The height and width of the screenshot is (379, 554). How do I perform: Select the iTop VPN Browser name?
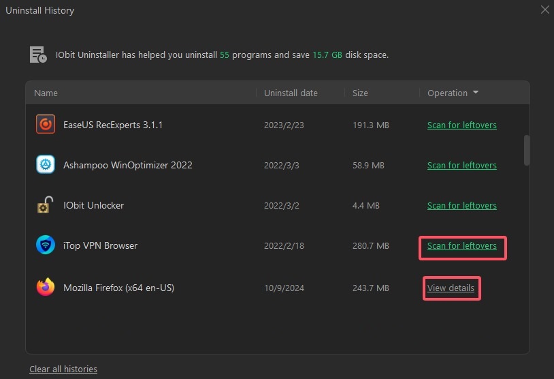tap(100, 245)
